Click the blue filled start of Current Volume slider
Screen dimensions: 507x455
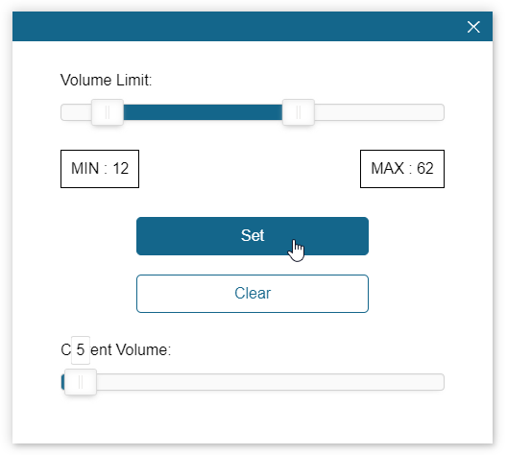coord(62,382)
